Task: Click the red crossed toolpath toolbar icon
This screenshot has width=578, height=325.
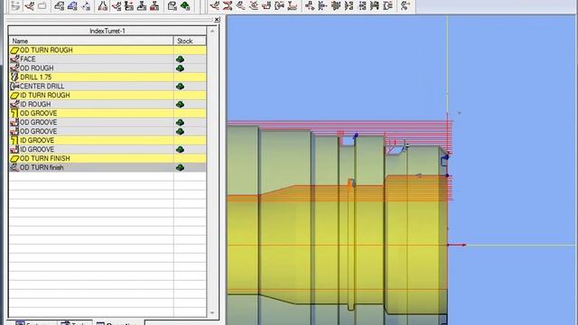Action: pyautogui.click(x=228, y=5)
